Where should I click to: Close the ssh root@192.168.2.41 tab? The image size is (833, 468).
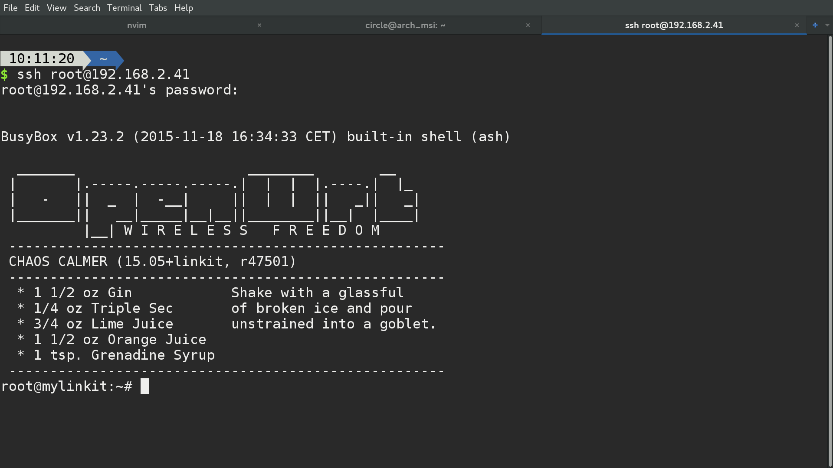(x=797, y=25)
